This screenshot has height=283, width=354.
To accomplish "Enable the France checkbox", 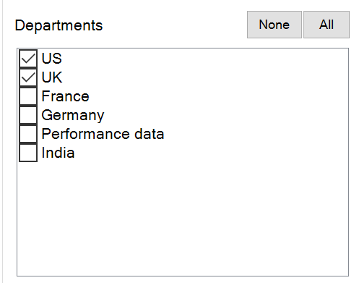I will point(28,96).
